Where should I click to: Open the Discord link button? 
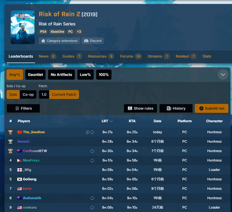point(93,41)
